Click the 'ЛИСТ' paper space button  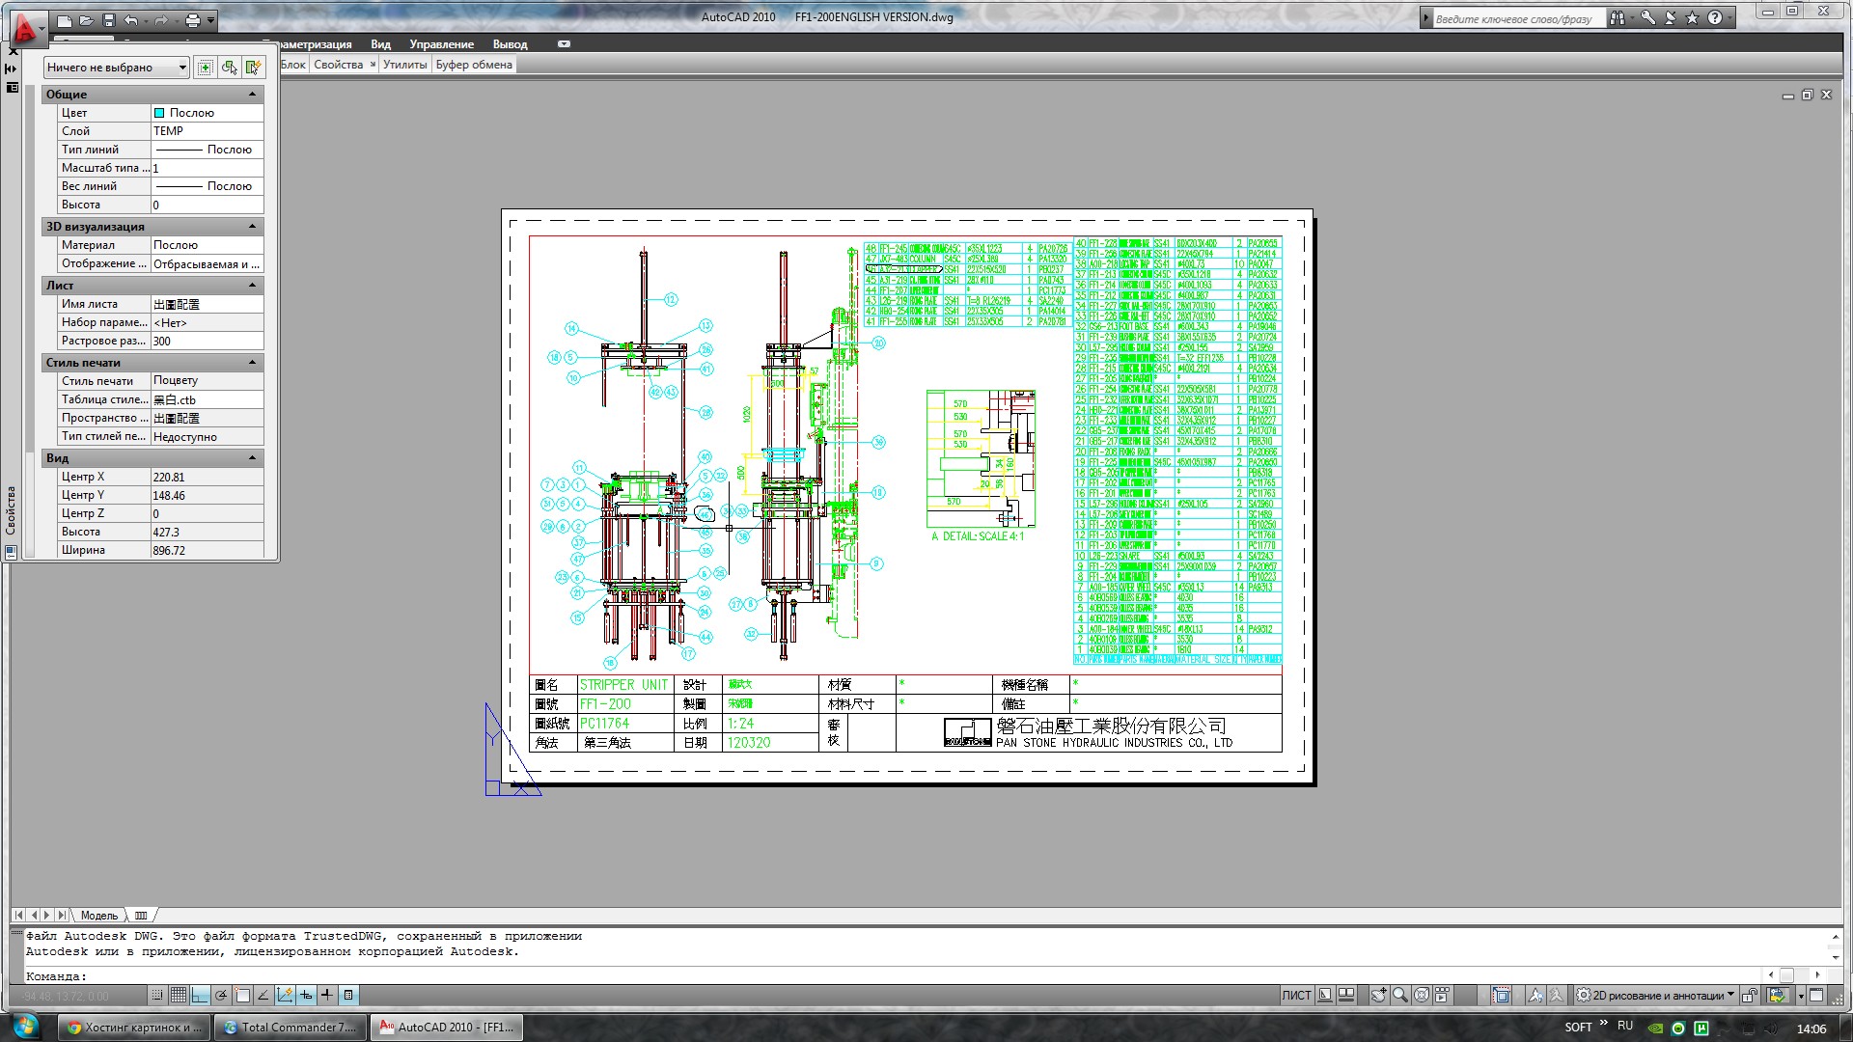(x=1296, y=996)
